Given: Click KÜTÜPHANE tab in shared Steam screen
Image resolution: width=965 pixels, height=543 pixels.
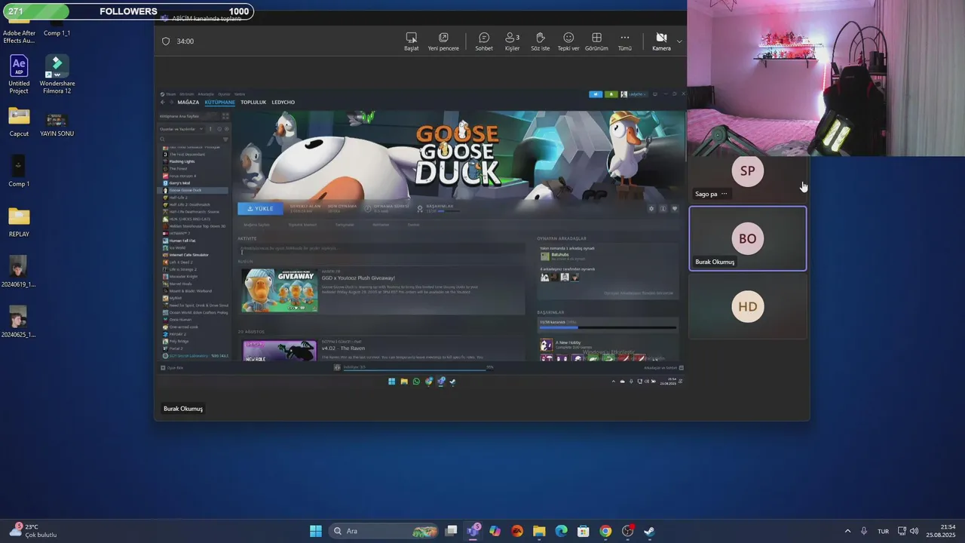Looking at the screenshot, I should (x=220, y=102).
